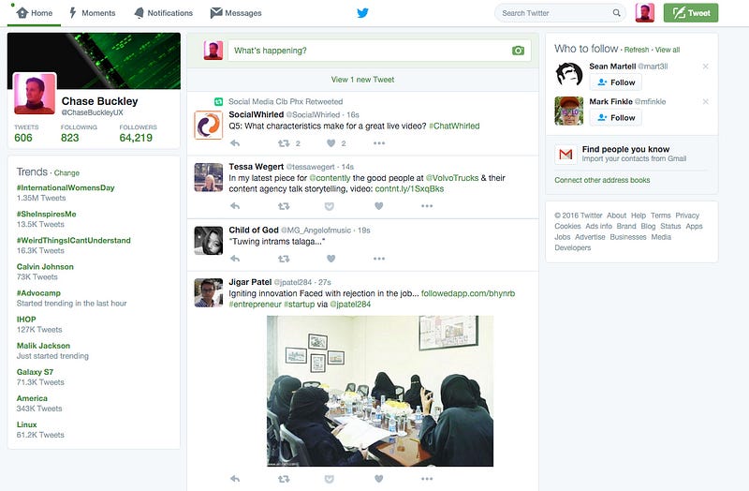Open the Home tab
The image size is (749, 491).
[35, 13]
